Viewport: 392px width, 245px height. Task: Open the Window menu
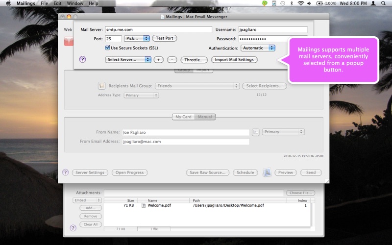pos(75,3)
